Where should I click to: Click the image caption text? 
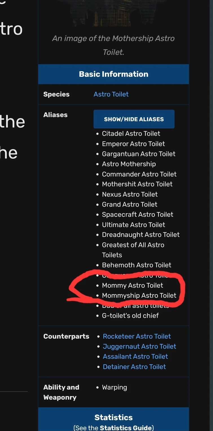pos(113,45)
